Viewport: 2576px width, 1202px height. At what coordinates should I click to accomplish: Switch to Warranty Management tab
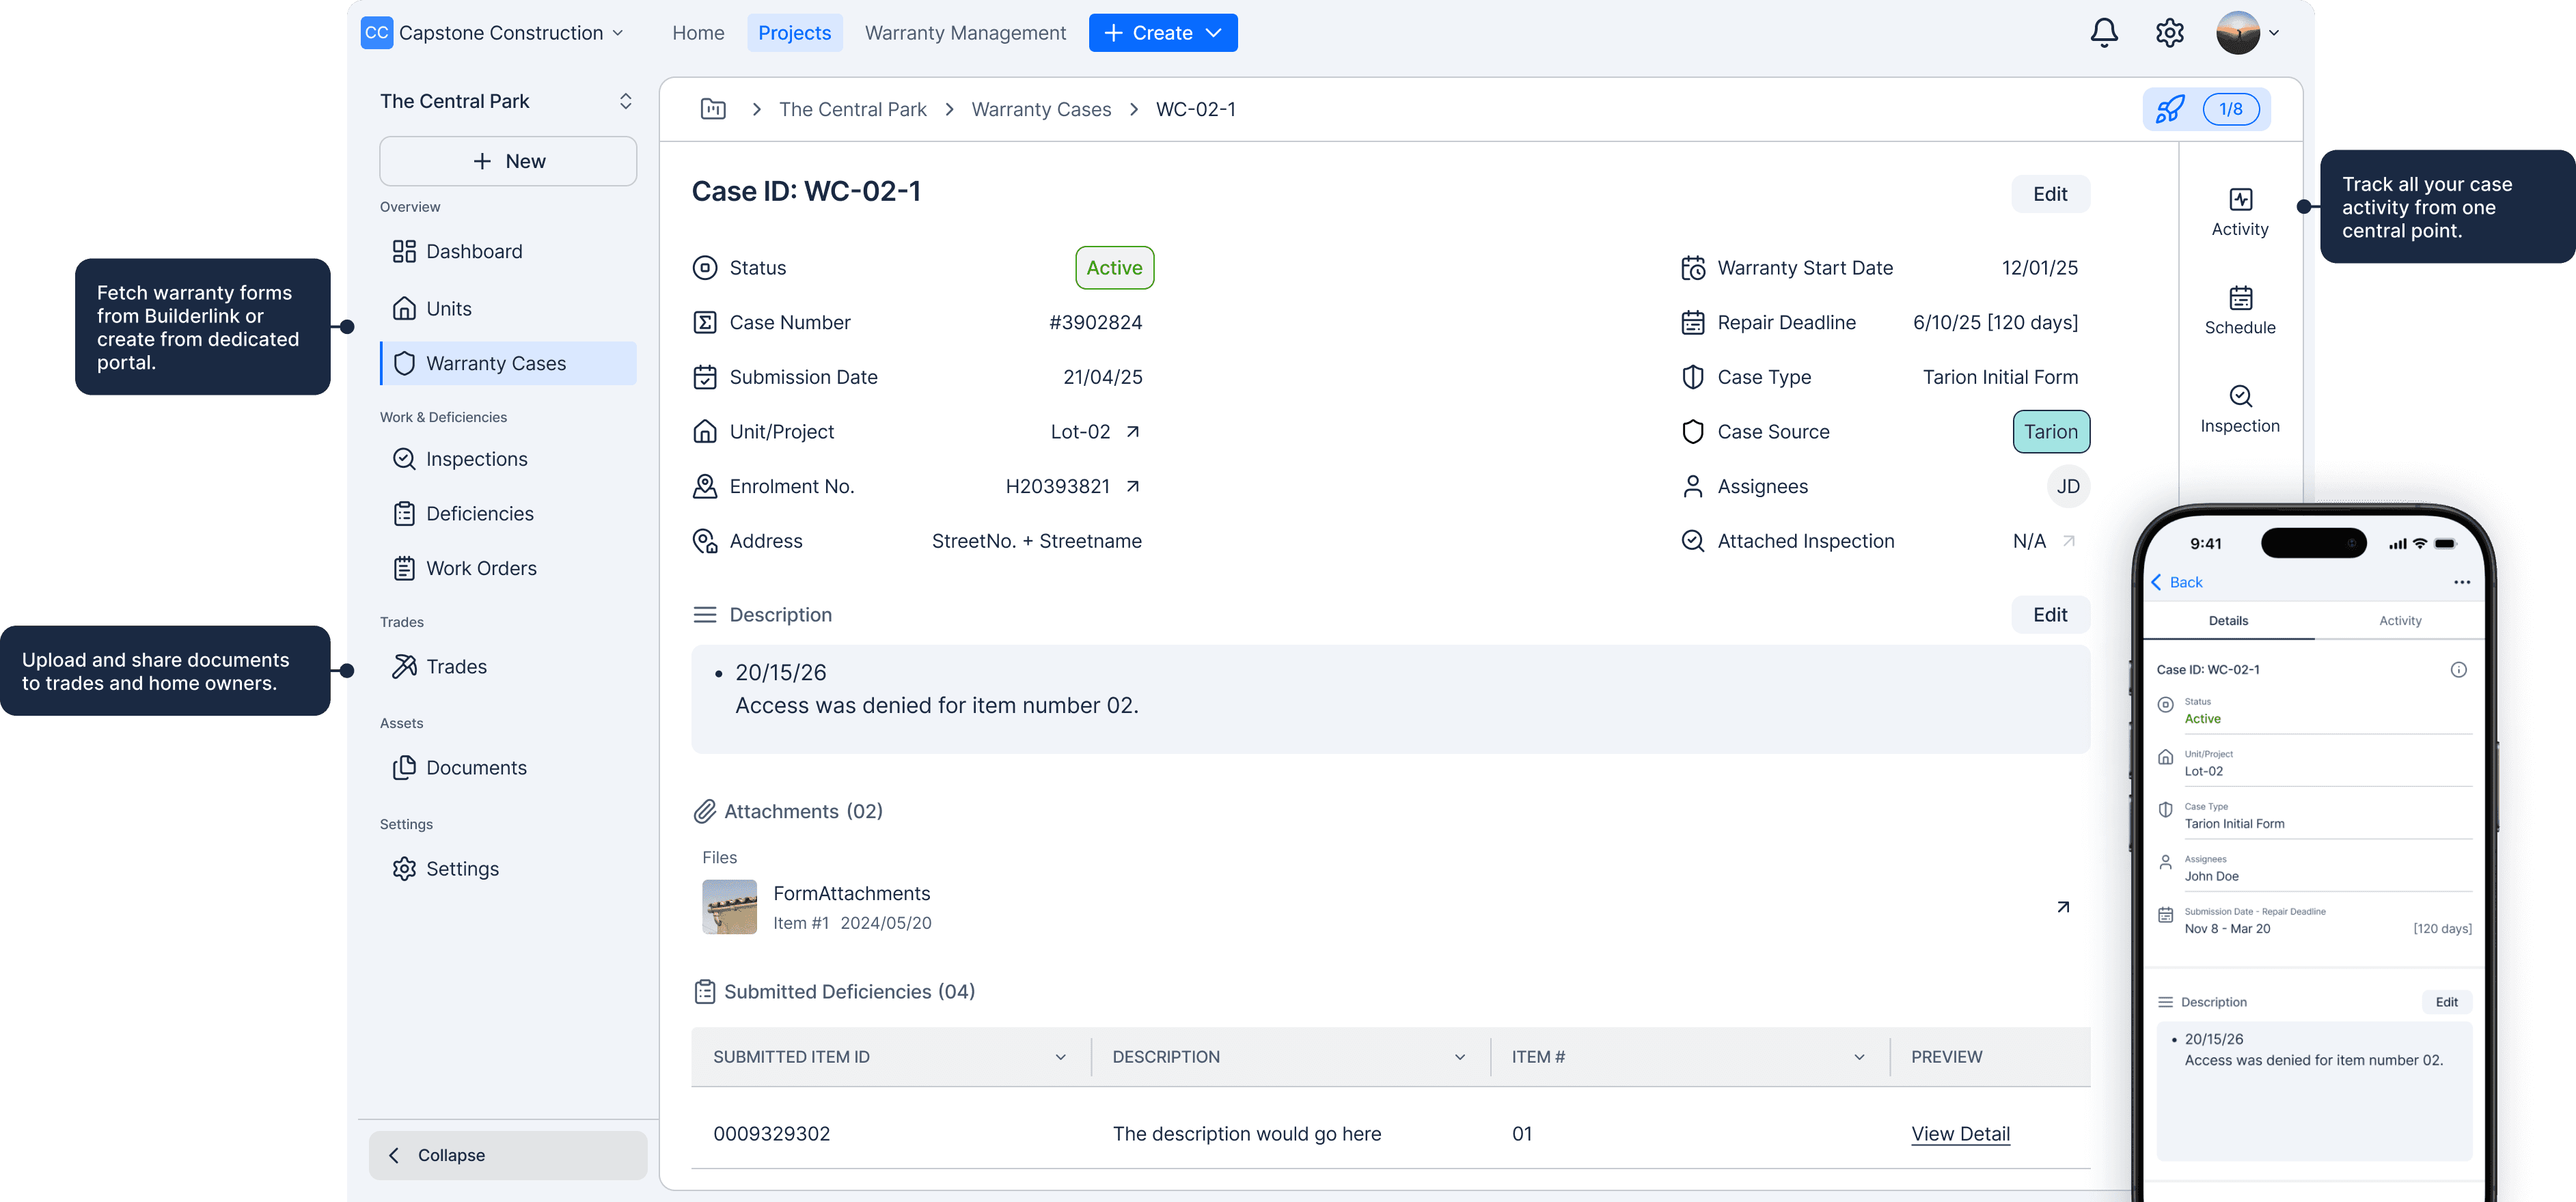(x=965, y=33)
